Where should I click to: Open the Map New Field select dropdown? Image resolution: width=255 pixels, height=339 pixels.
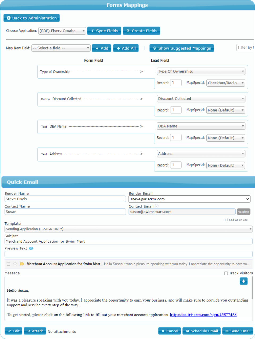[61, 48]
